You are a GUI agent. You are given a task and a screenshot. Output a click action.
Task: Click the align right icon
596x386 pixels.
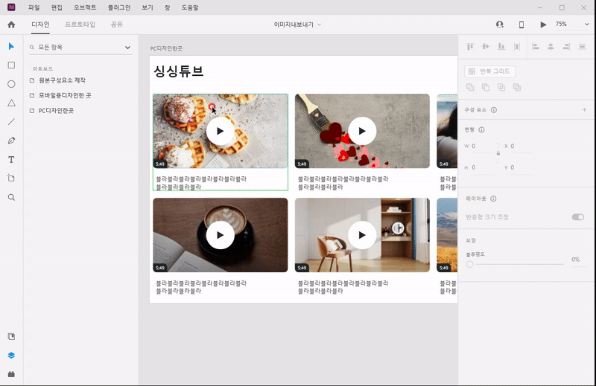click(566, 47)
